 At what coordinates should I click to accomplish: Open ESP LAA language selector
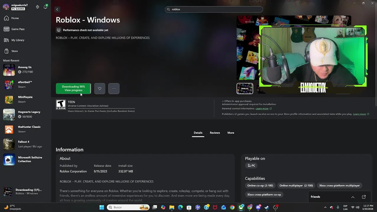pos(345,207)
